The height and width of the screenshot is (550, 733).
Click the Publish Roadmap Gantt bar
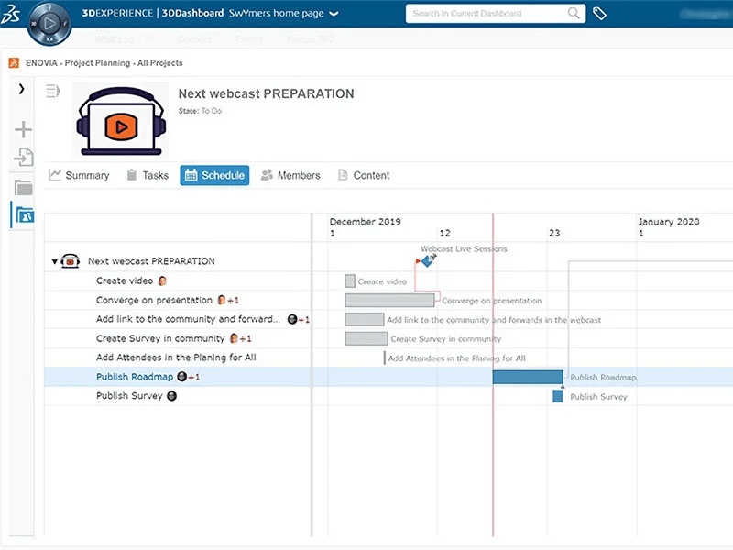click(527, 376)
